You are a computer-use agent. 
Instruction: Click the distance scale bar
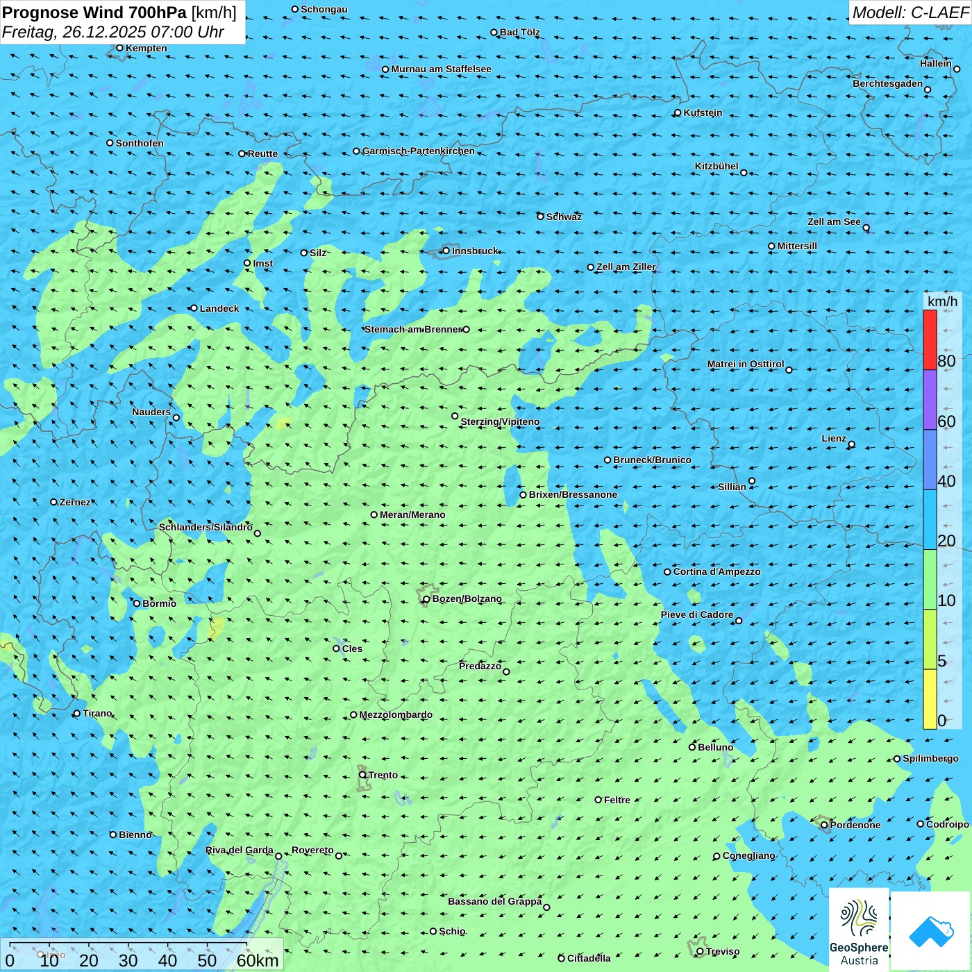(x=128, y=944)
